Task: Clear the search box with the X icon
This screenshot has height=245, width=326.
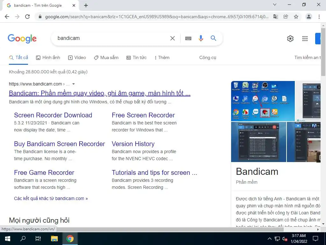Action: [x=172, y=38]
